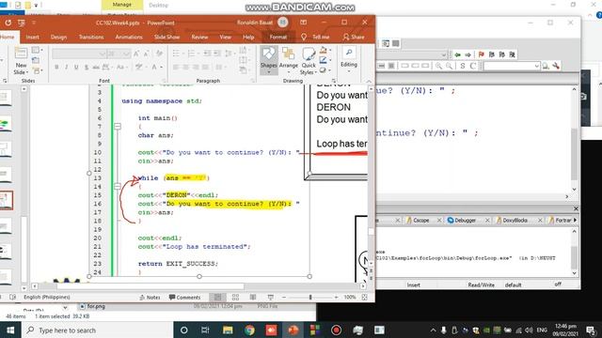Click the undo icon in PowerPoint title bar

click(x=8, y=23)
